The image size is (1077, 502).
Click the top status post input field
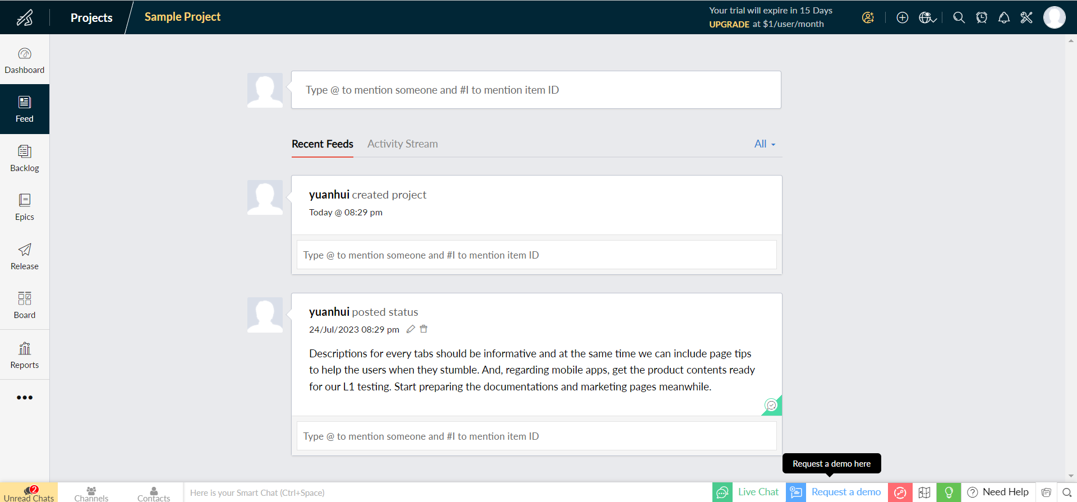tap(536, 90)
